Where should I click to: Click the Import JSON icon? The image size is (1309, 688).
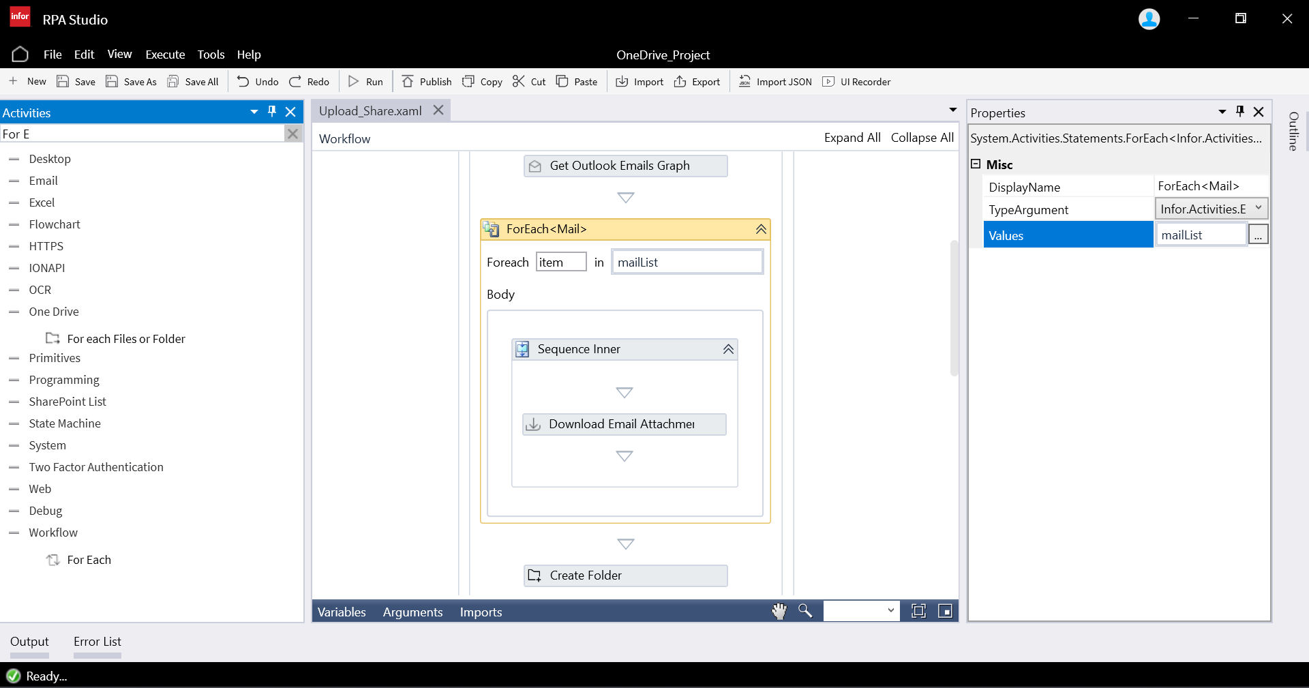click(x=744, y=82)
